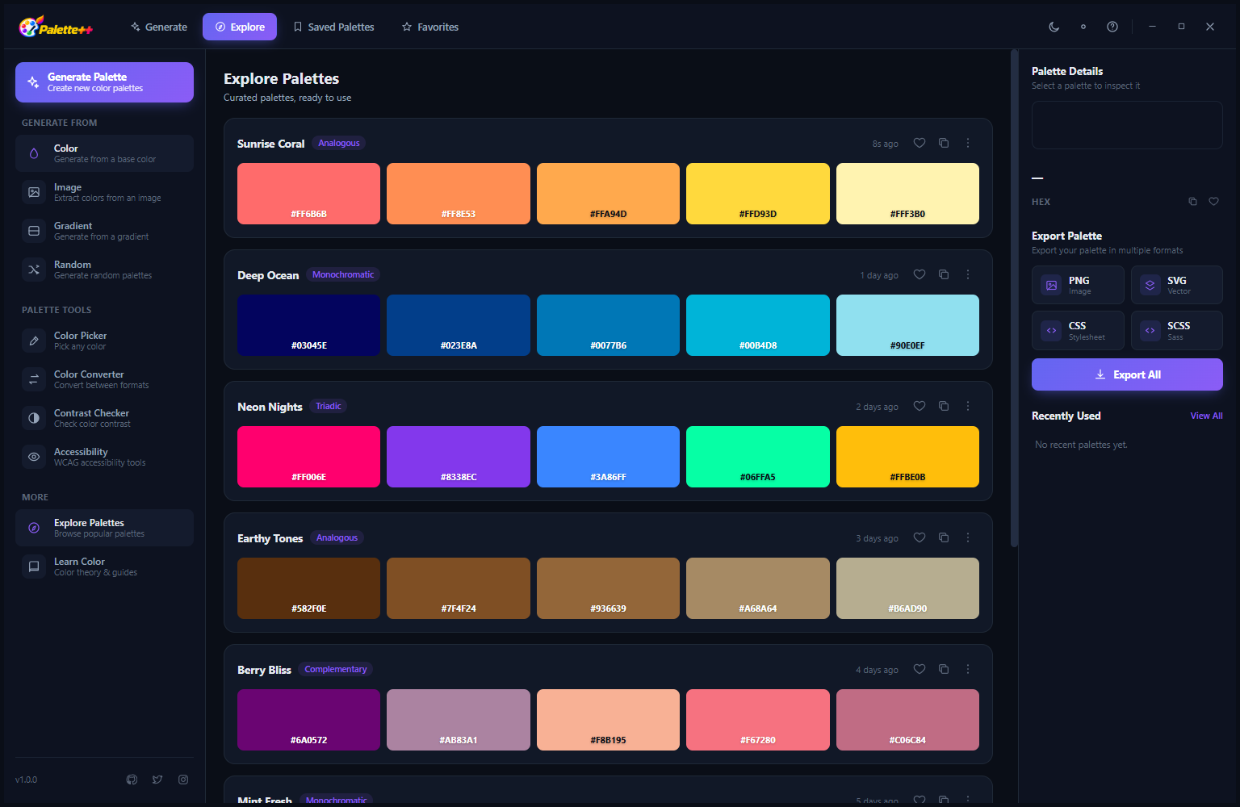The height and width of the screenshot is (807, 1240).
Task: Open Sunrise Coral more options menu
Action: click(x=967, y=143)
